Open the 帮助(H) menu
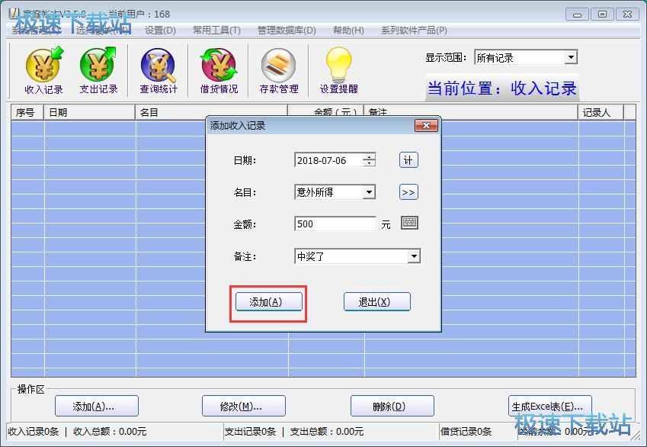647x447 pixels. tap(349, 31)
